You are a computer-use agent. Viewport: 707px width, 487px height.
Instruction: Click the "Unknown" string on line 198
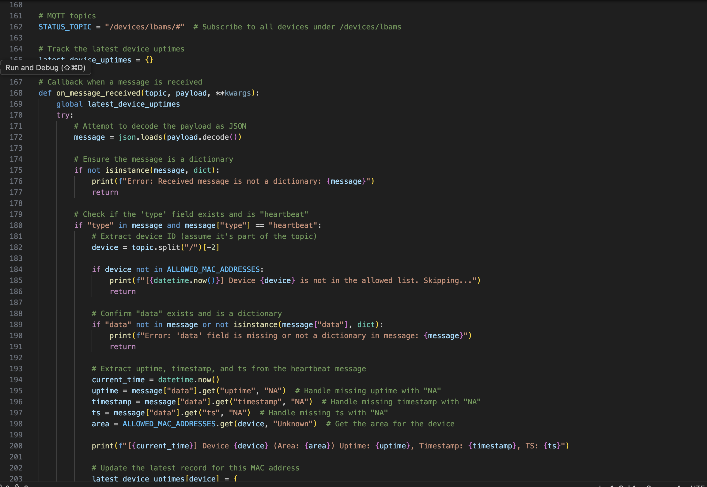click(293, 424)
